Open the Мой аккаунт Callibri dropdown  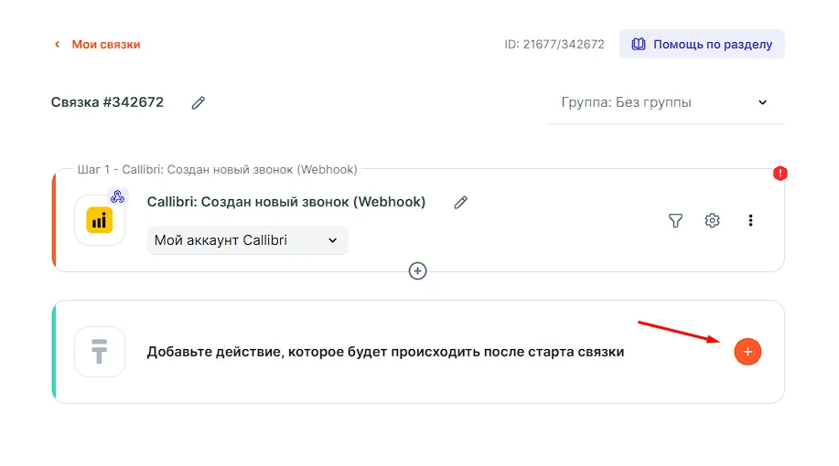click(x=247, y=240)
